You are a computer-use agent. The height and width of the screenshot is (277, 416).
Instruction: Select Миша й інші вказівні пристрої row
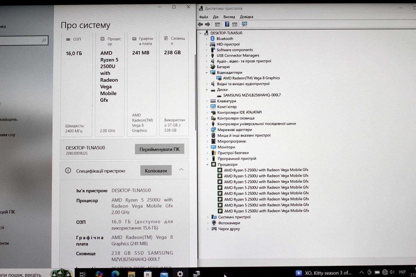[x=244, y=135]
